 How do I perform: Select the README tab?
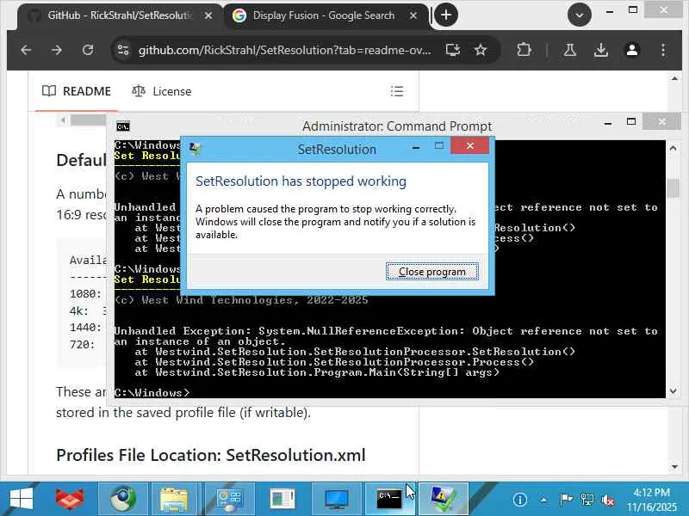tap(77, 91)
